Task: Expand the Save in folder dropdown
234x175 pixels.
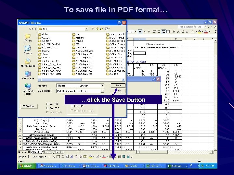Action: click(86, 29)
